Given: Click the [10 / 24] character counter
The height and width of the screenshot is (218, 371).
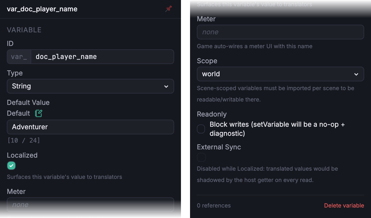Looking at the screenshot, I should [24, 140].
